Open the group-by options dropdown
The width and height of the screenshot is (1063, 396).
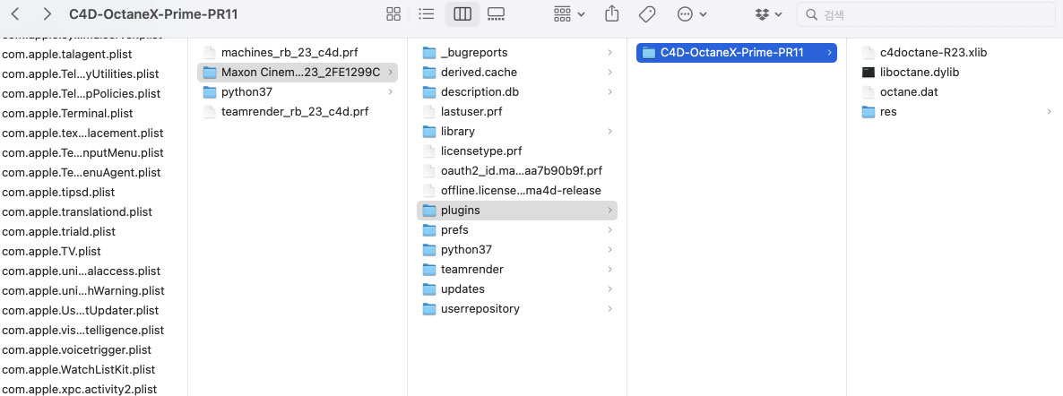click(569, 14)
